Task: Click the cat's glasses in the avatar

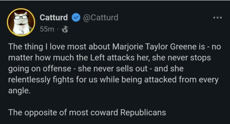Action: pos(21,17)
